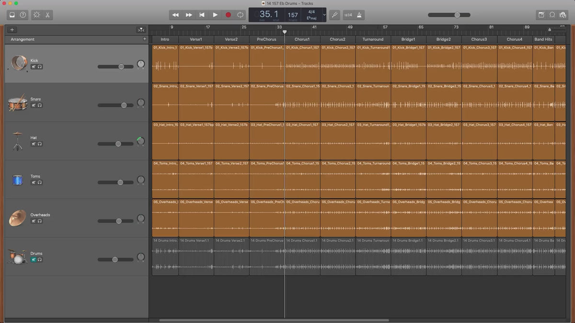Mute the Overheads track
Screen dimensions: 575x323
tap(34, 221)
